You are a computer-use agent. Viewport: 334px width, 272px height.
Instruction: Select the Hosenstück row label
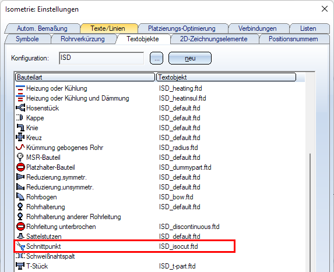point(43,108)
